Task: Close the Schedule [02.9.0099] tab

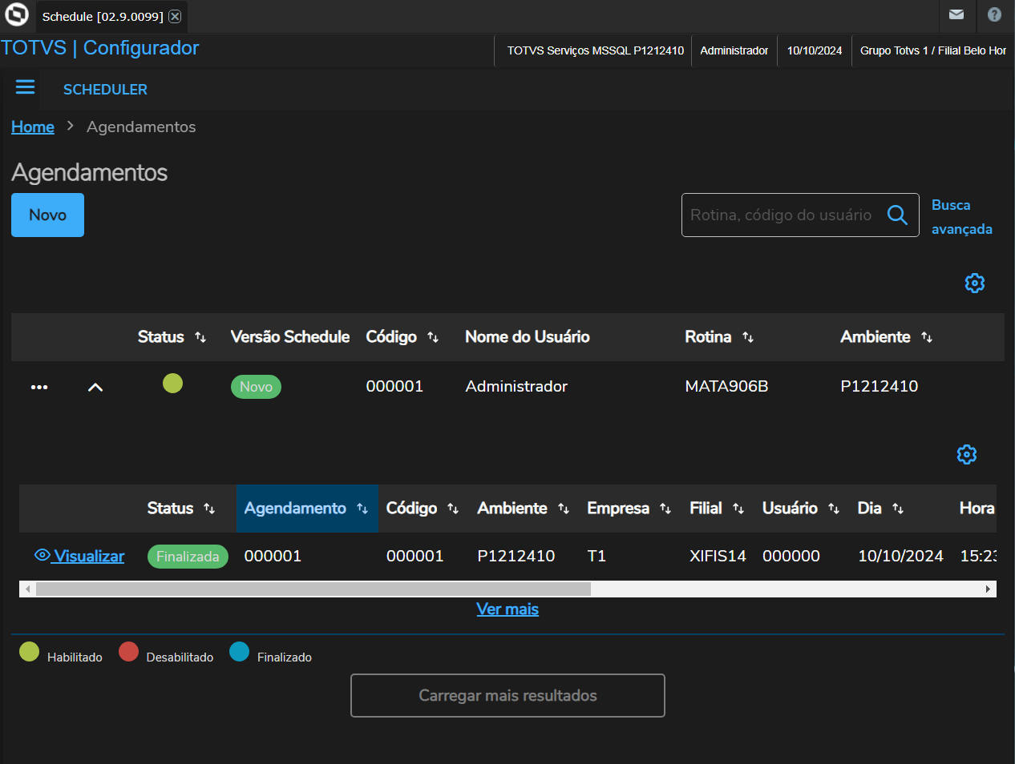Action: coord(175,16)
